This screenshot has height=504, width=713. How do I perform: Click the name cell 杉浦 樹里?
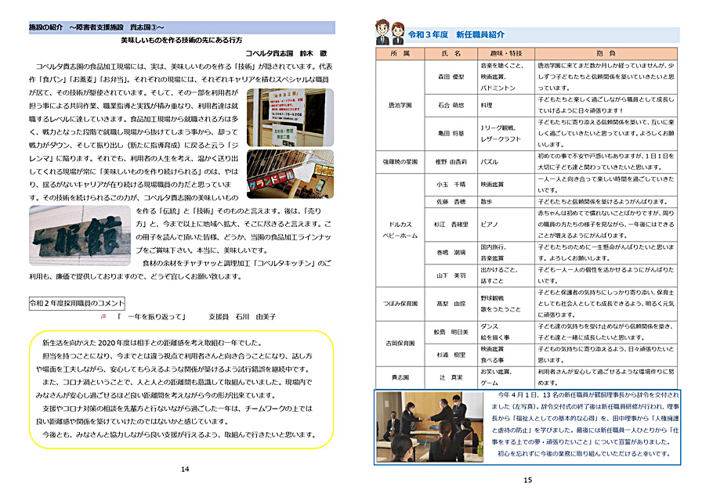(451, 355)
